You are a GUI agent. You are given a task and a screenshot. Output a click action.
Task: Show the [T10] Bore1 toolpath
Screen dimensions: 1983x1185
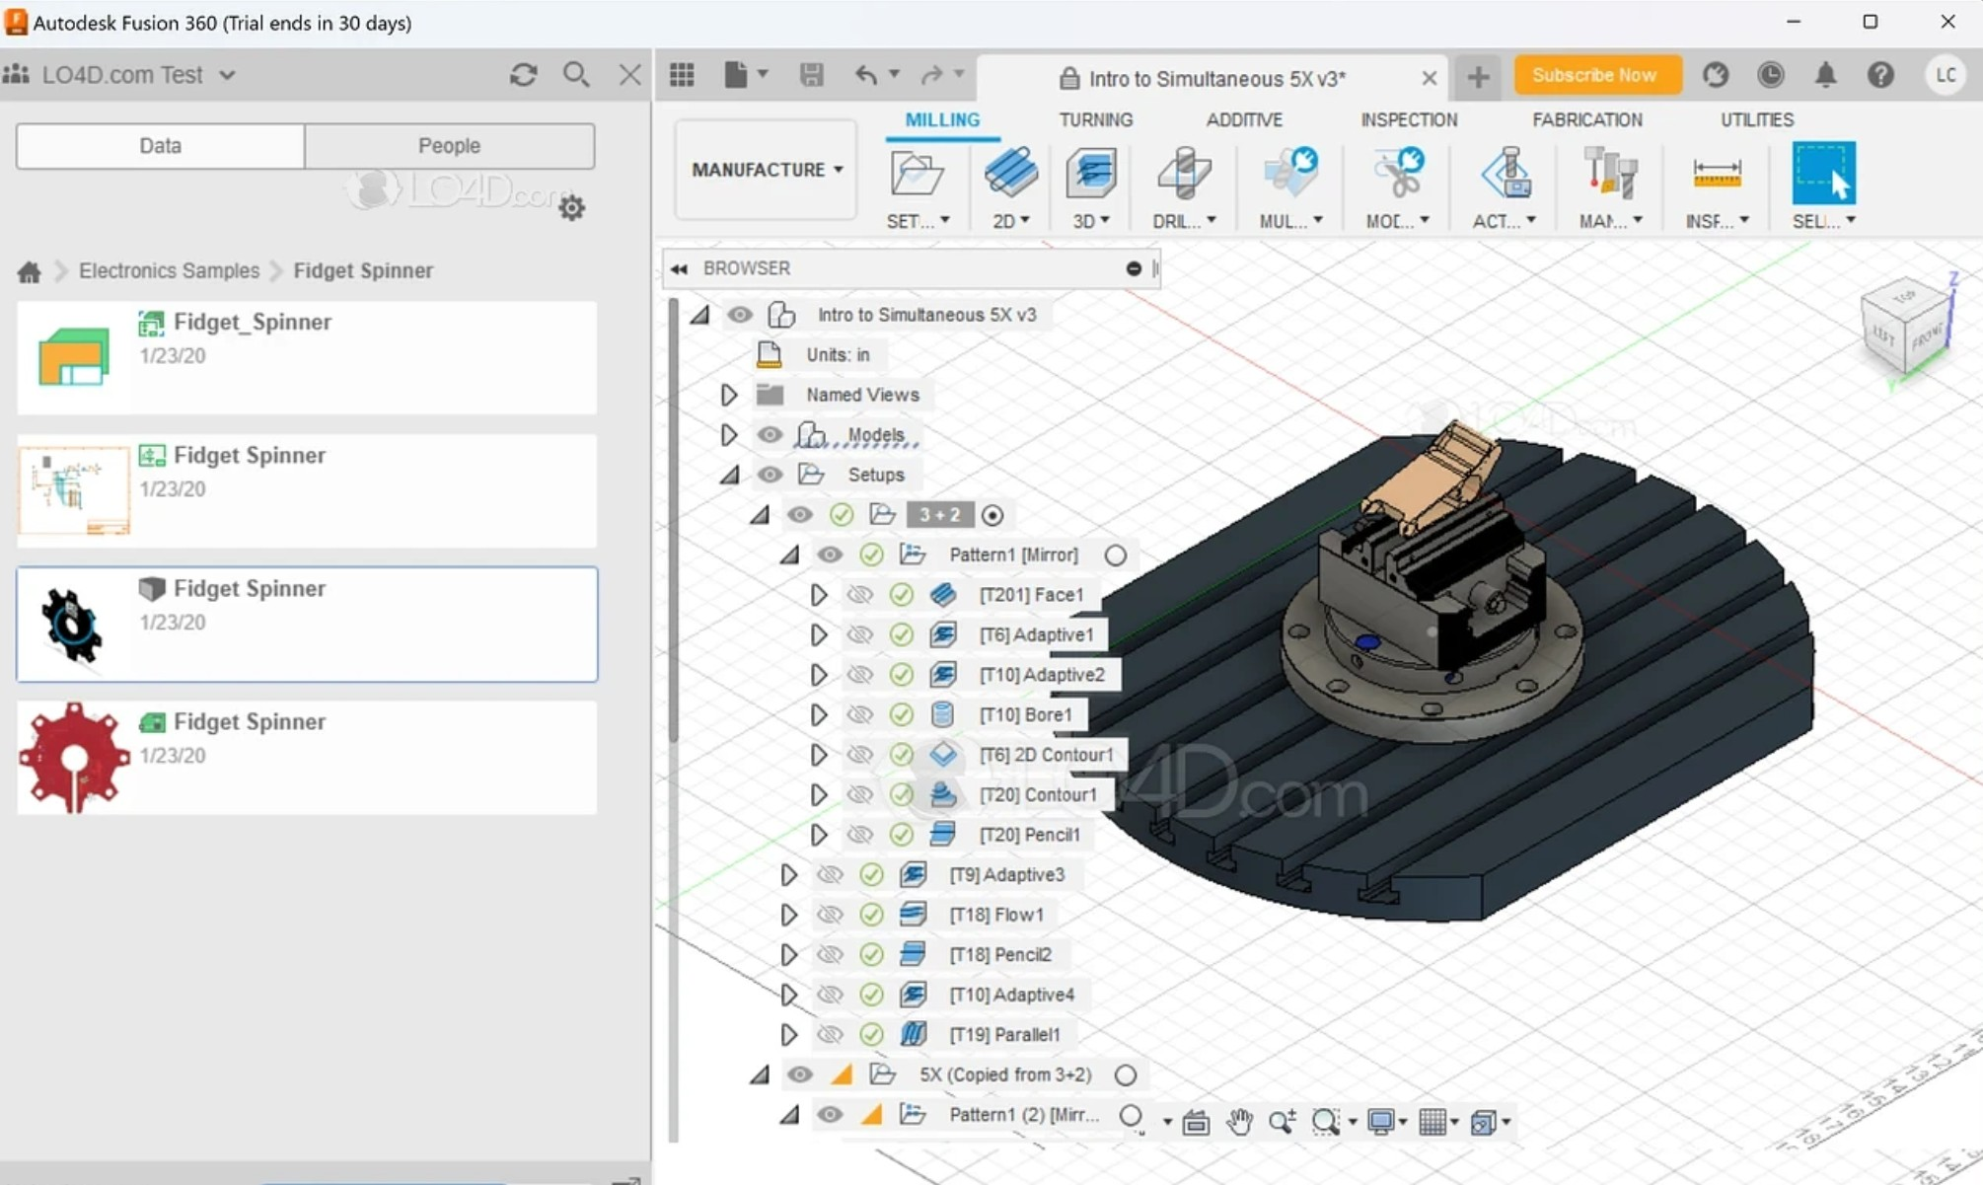tap(860, 715)
